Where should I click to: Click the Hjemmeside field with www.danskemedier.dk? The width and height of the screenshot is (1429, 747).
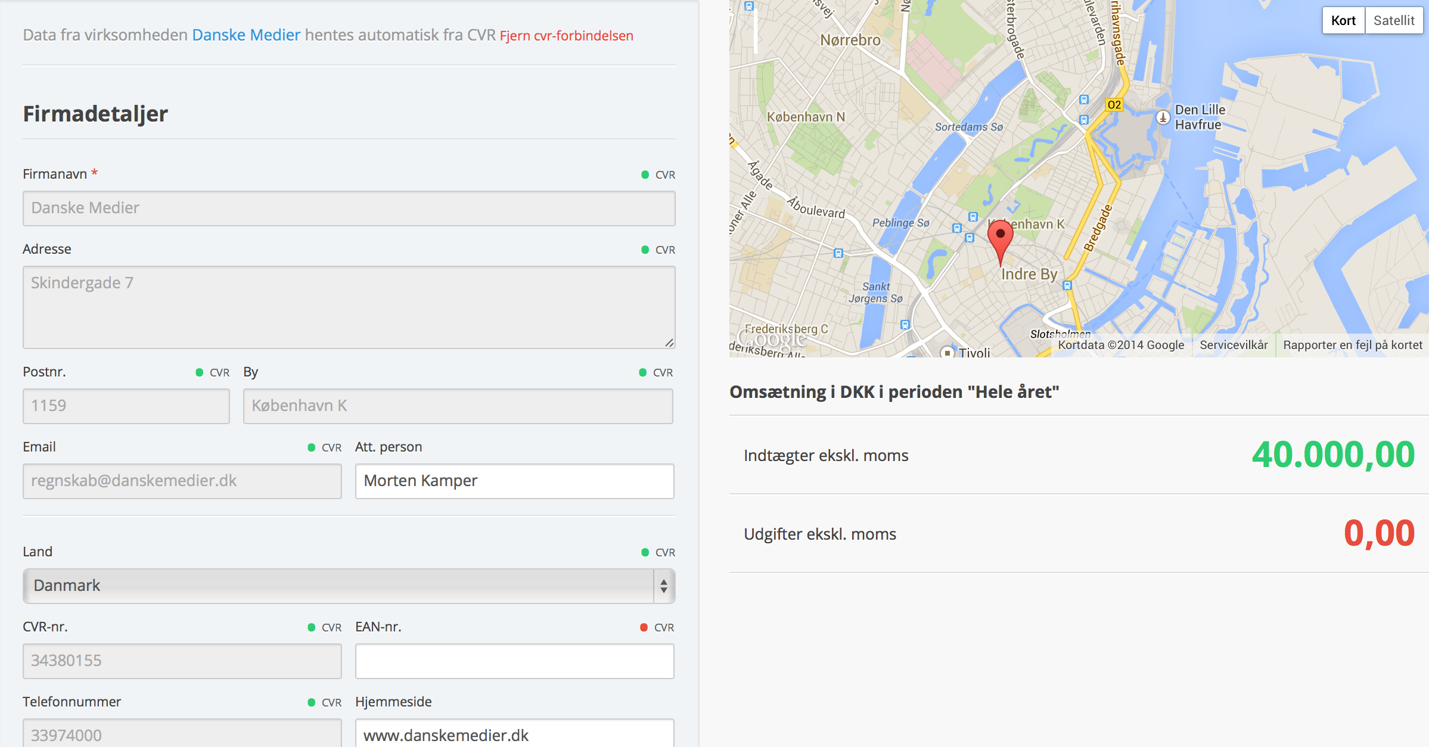[x=514, y=734]
